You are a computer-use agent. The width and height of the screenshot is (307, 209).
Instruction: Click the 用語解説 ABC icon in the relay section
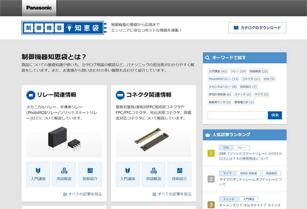(64, 171)
